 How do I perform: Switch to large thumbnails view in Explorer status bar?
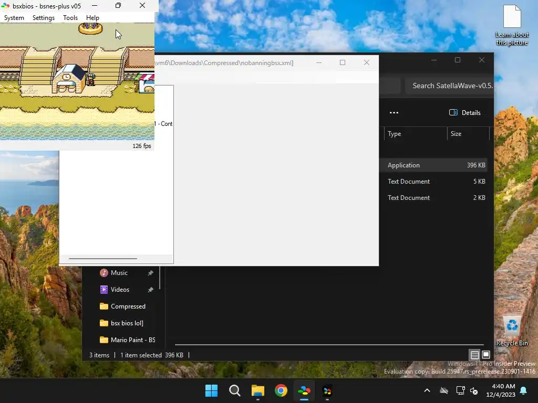[x=486, y=355]
